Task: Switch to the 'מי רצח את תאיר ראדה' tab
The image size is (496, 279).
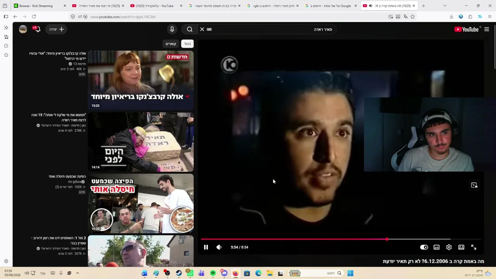Action: point(100,6)
